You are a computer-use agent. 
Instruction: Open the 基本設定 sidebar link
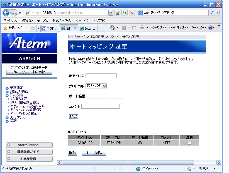tap(16, 88)
